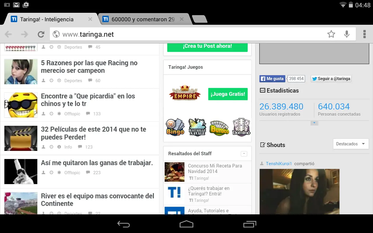Tap Android home navigation button

186,224
